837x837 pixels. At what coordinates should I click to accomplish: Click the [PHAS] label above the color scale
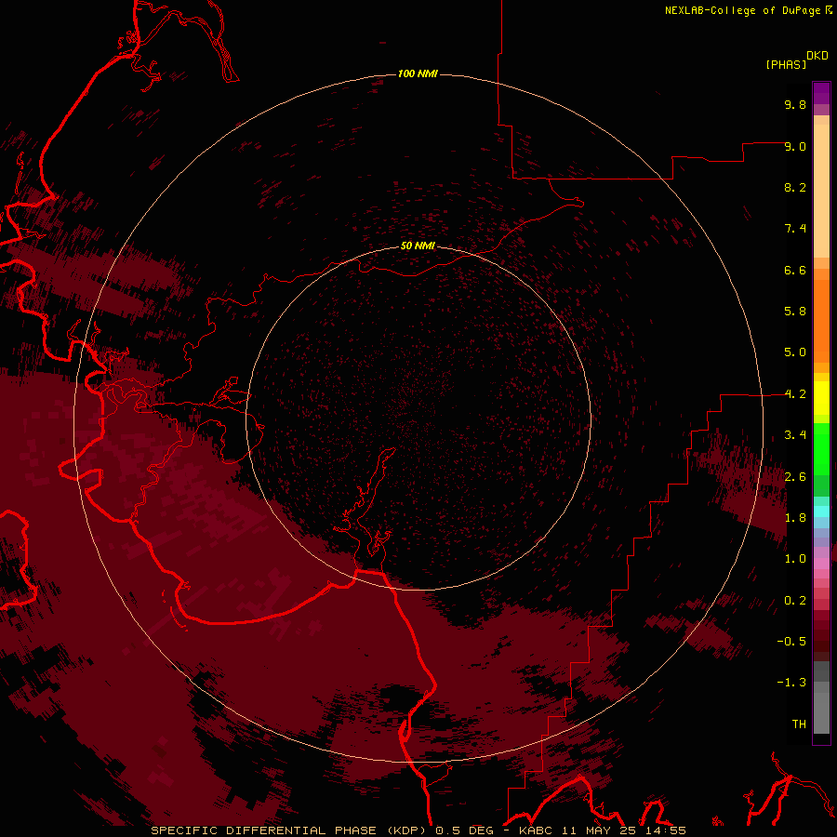786,64
